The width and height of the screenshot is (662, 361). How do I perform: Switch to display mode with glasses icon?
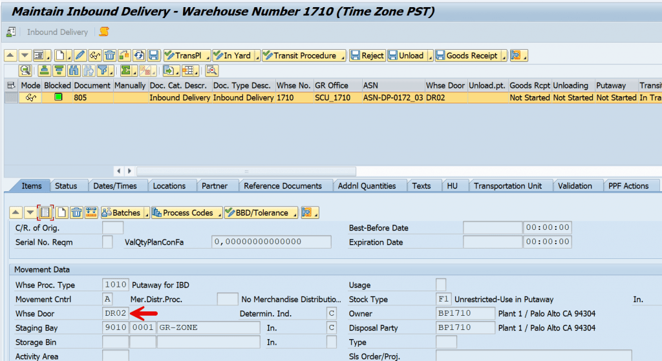pos(95,56)
